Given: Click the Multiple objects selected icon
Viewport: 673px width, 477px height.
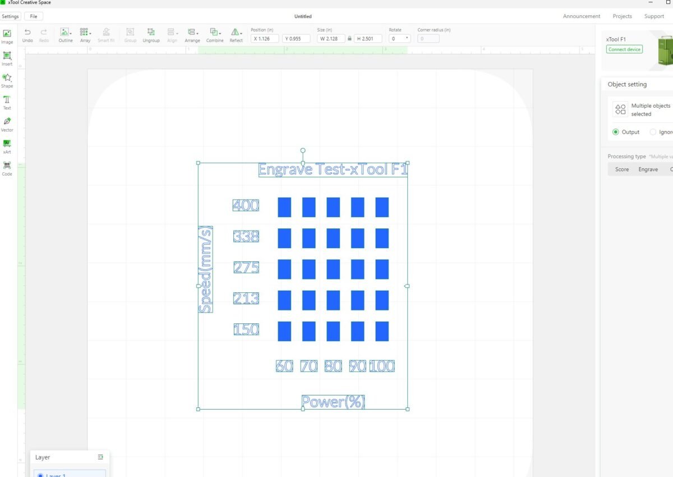Looking at the screenshot, I should tap(620, 109).
